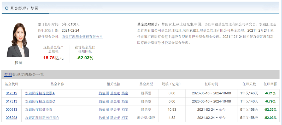Click the 梦圆 link in table heading
Viewport: 282px width, 125px height.
(x=8, y=75)
